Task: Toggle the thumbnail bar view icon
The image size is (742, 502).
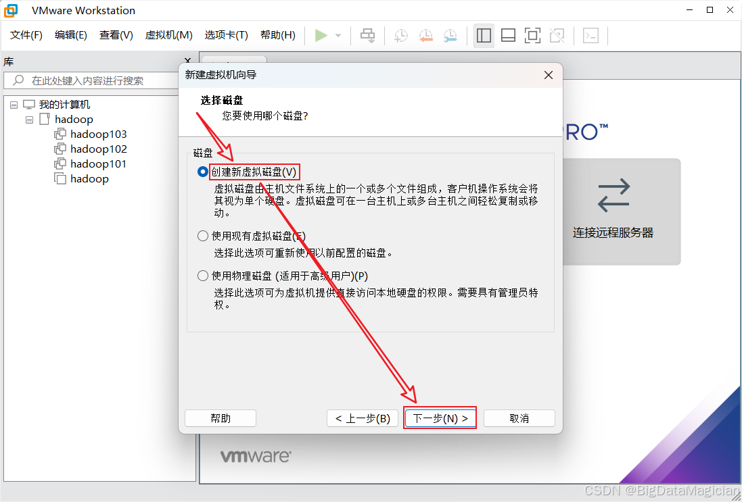Action: tap(508, 35)
